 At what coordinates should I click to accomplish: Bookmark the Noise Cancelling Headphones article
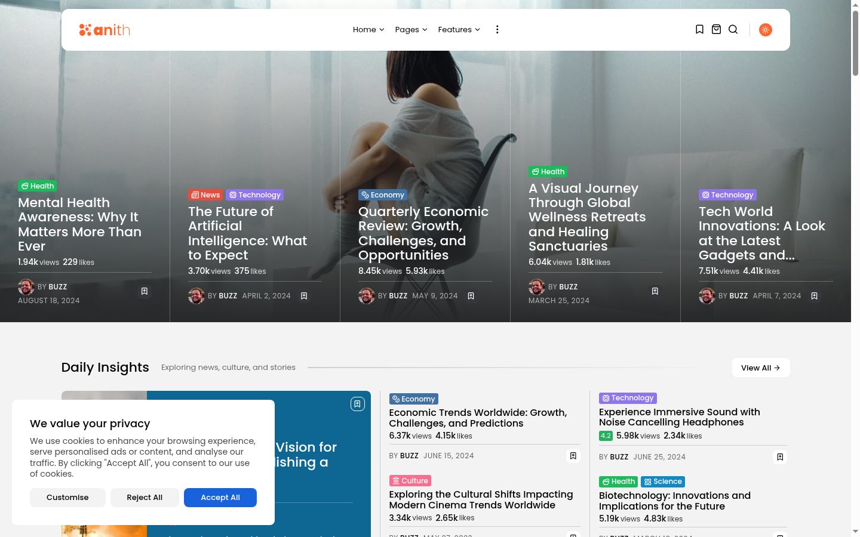(779, 457)
